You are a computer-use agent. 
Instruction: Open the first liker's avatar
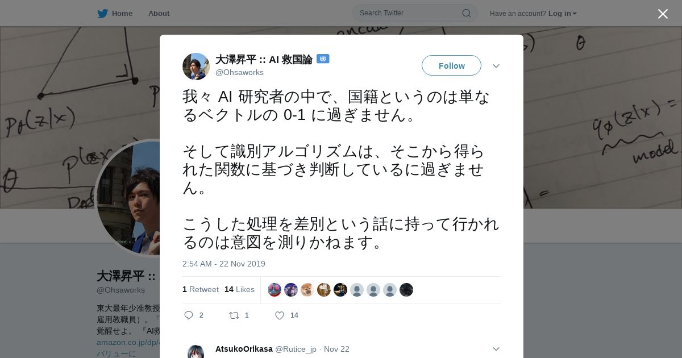[x=275, y=290]
